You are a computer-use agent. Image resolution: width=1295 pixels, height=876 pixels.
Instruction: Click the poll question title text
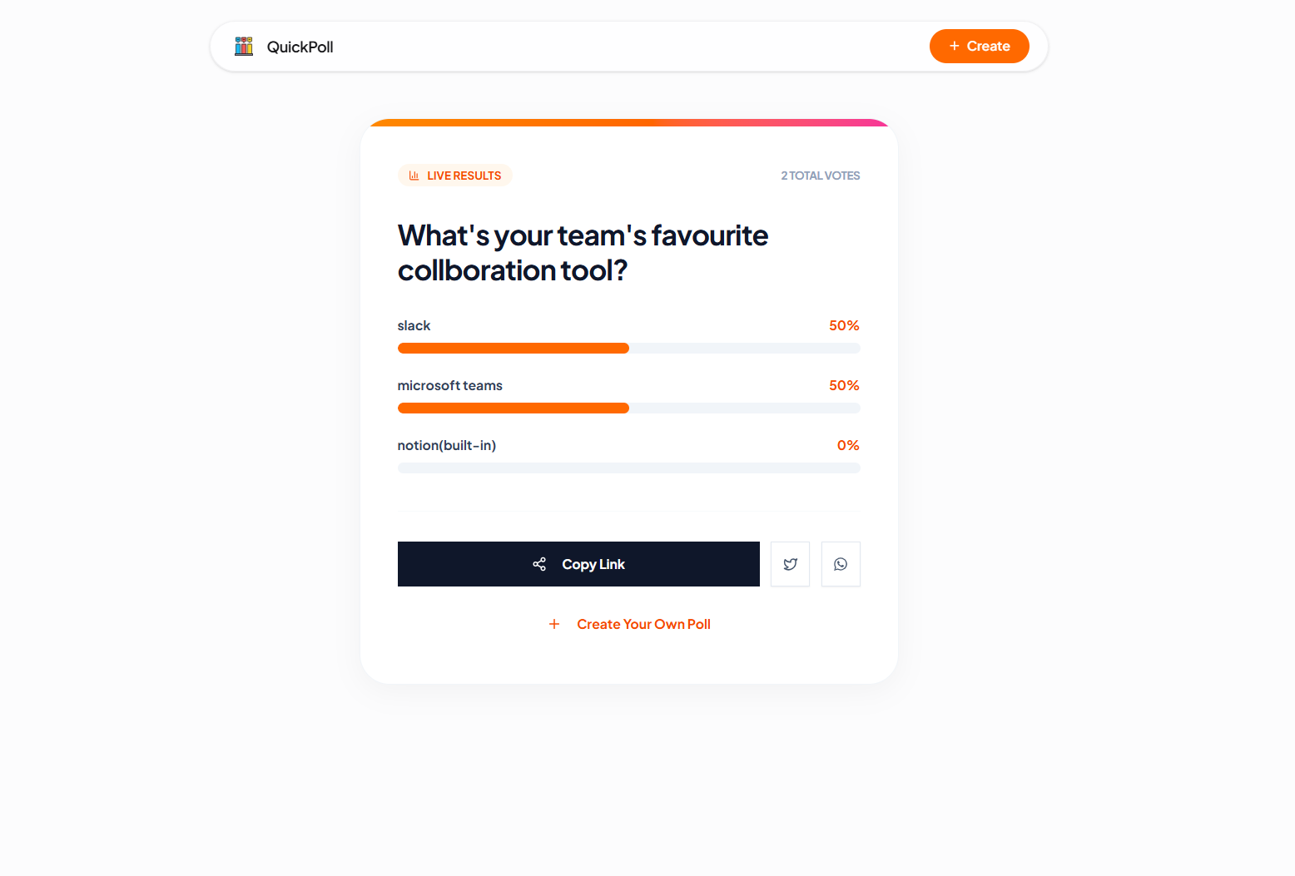tap(583, 252)
